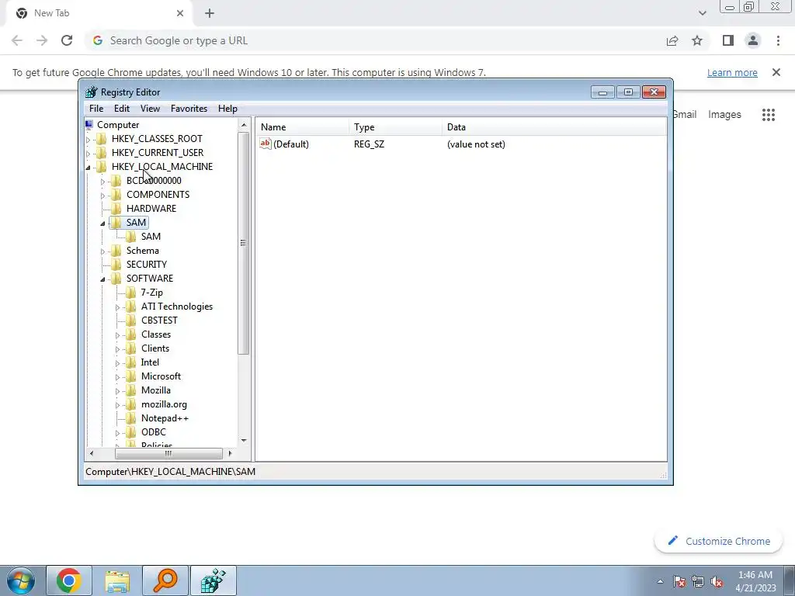Click the Learn more link
This screenshot has width=795, height=596.
(732, 72)
